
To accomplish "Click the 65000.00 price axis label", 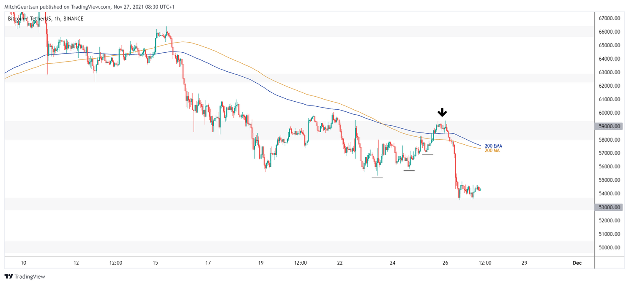I will [x=609, y=45].
